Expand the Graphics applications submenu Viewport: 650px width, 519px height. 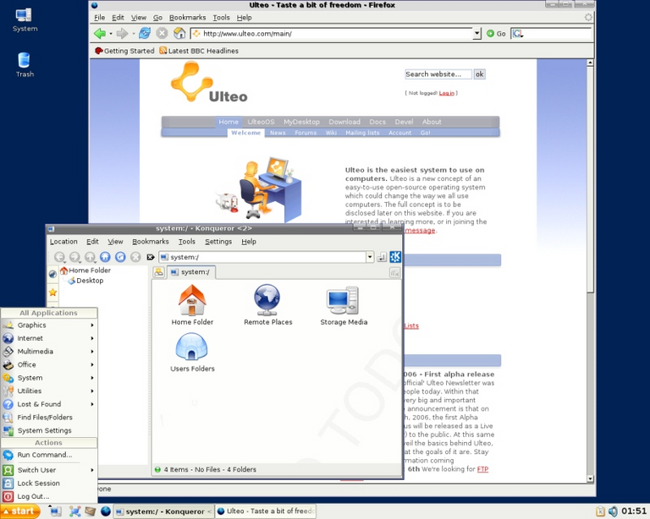tap(49, 325)
